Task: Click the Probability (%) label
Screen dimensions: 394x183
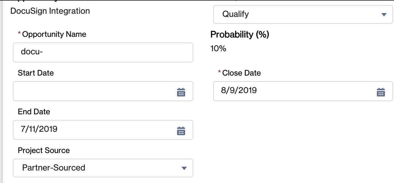Action: (239, 35)
